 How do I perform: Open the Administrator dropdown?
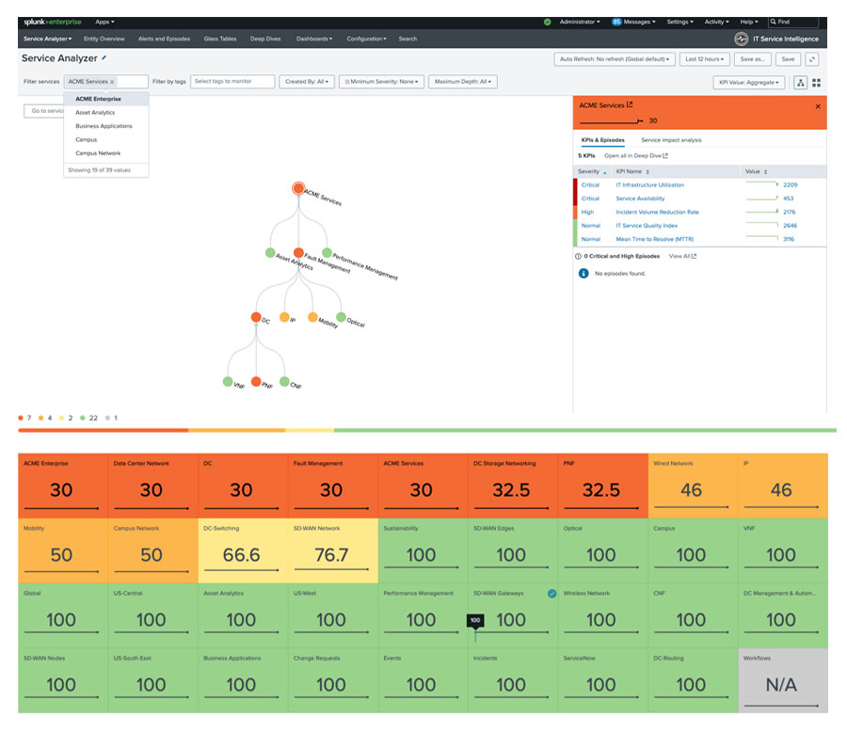pos(580,23)
